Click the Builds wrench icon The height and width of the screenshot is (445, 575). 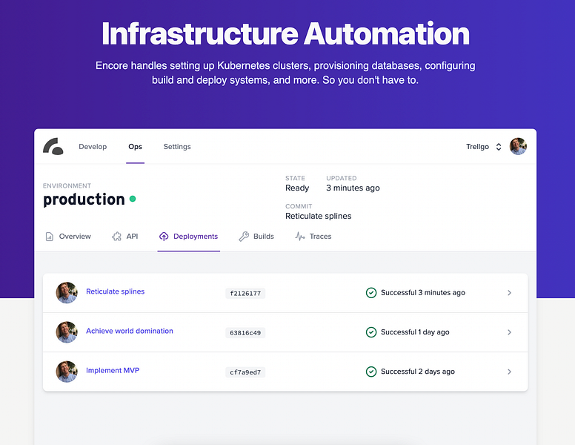244,237
